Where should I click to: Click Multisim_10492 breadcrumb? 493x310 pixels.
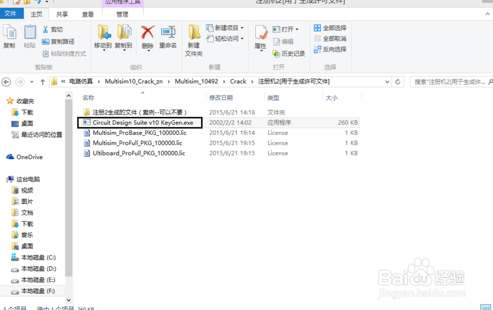[x=196, y=82]
